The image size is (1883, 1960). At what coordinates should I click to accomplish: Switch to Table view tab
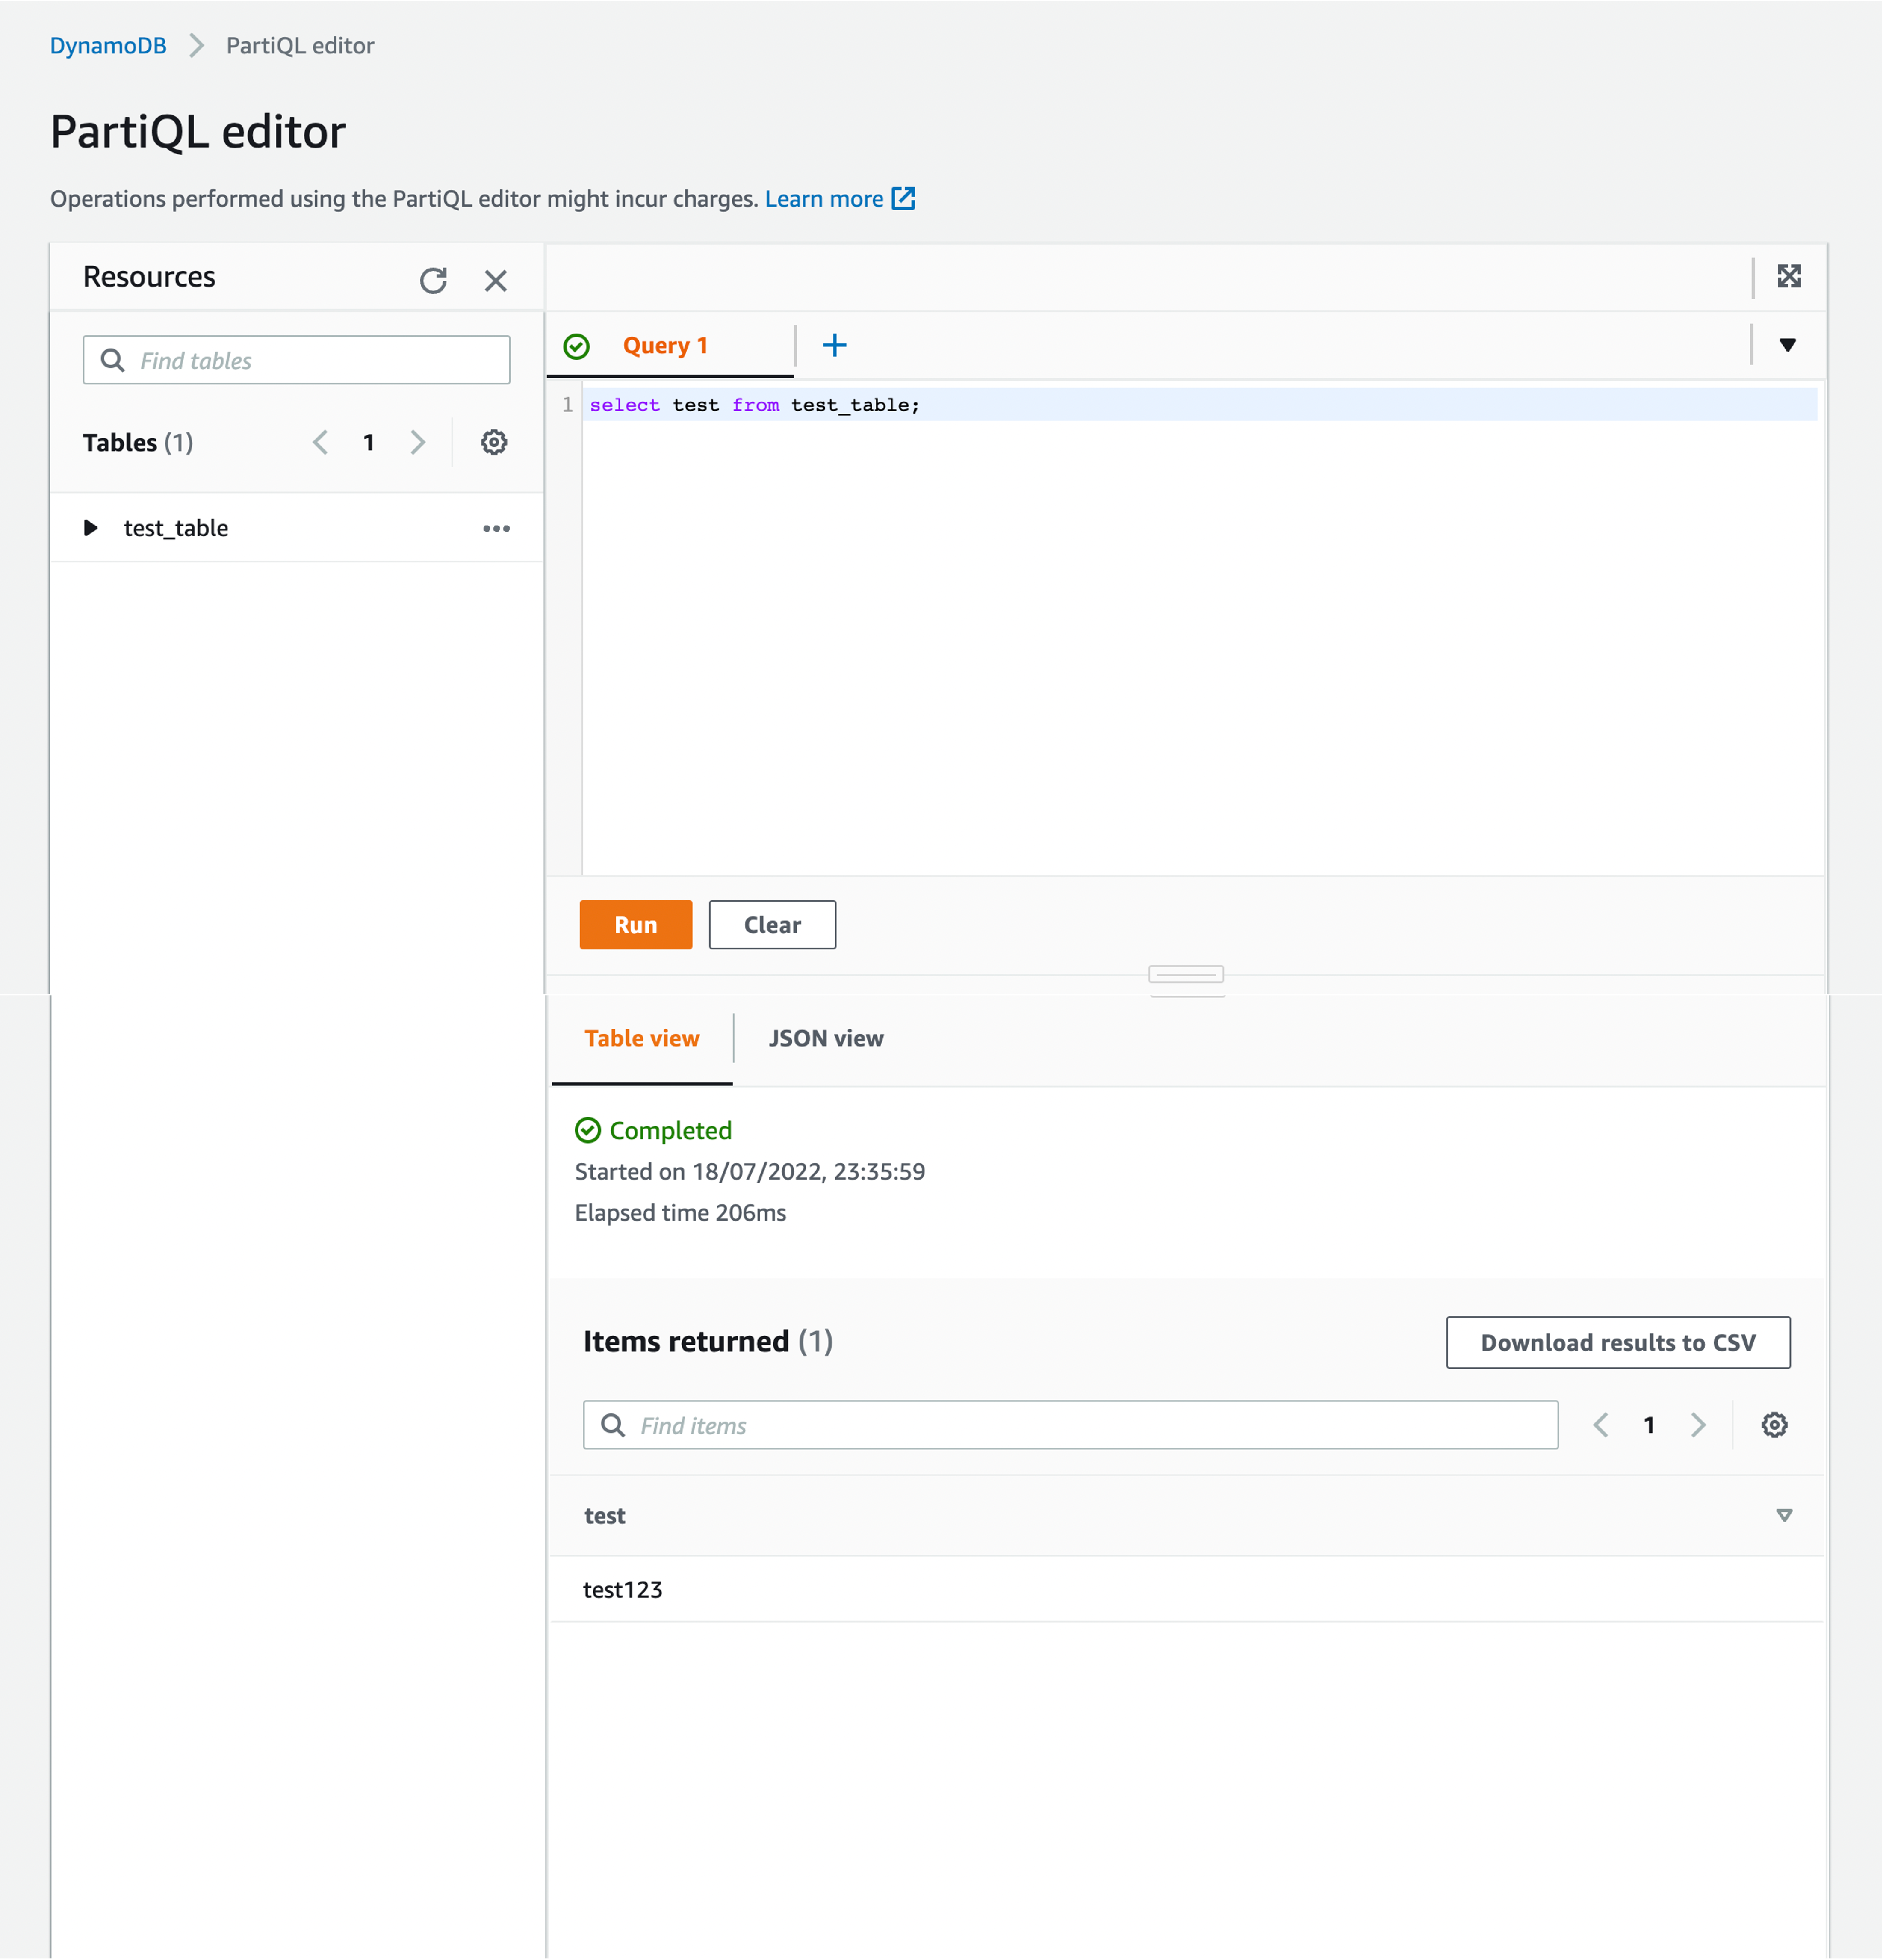[x=642, y=1038]
